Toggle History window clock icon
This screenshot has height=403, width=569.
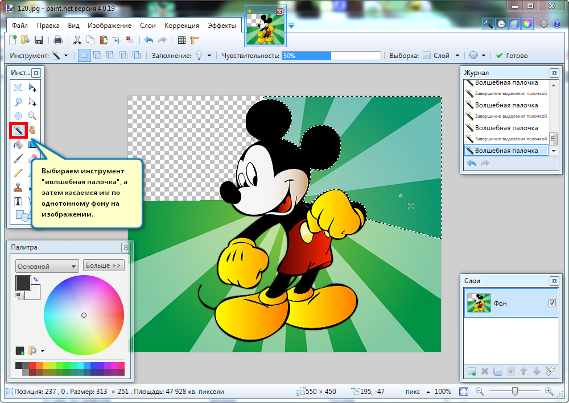point(501,24)
